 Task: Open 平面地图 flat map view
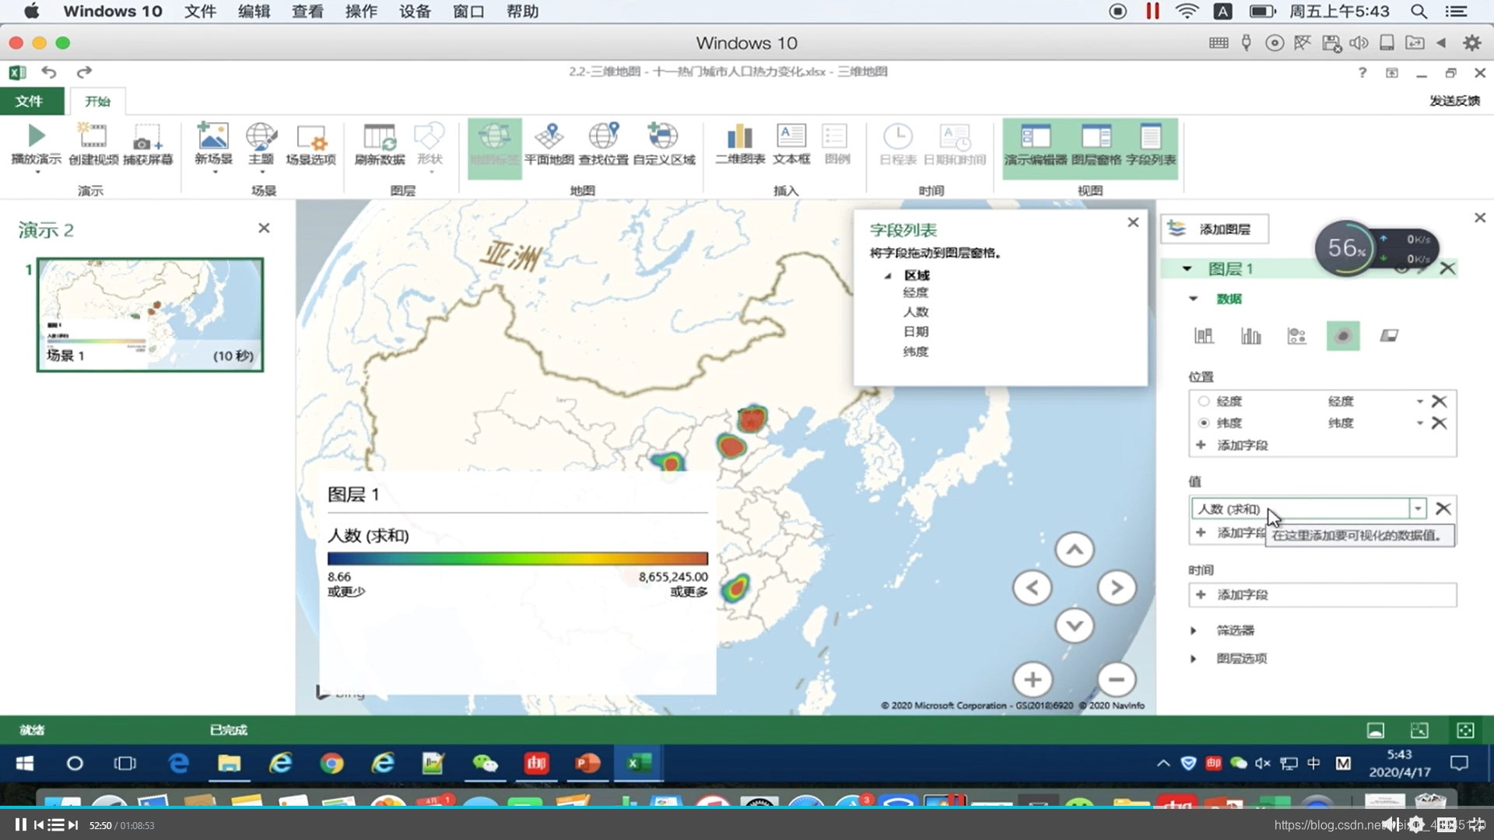pos(549,137)
